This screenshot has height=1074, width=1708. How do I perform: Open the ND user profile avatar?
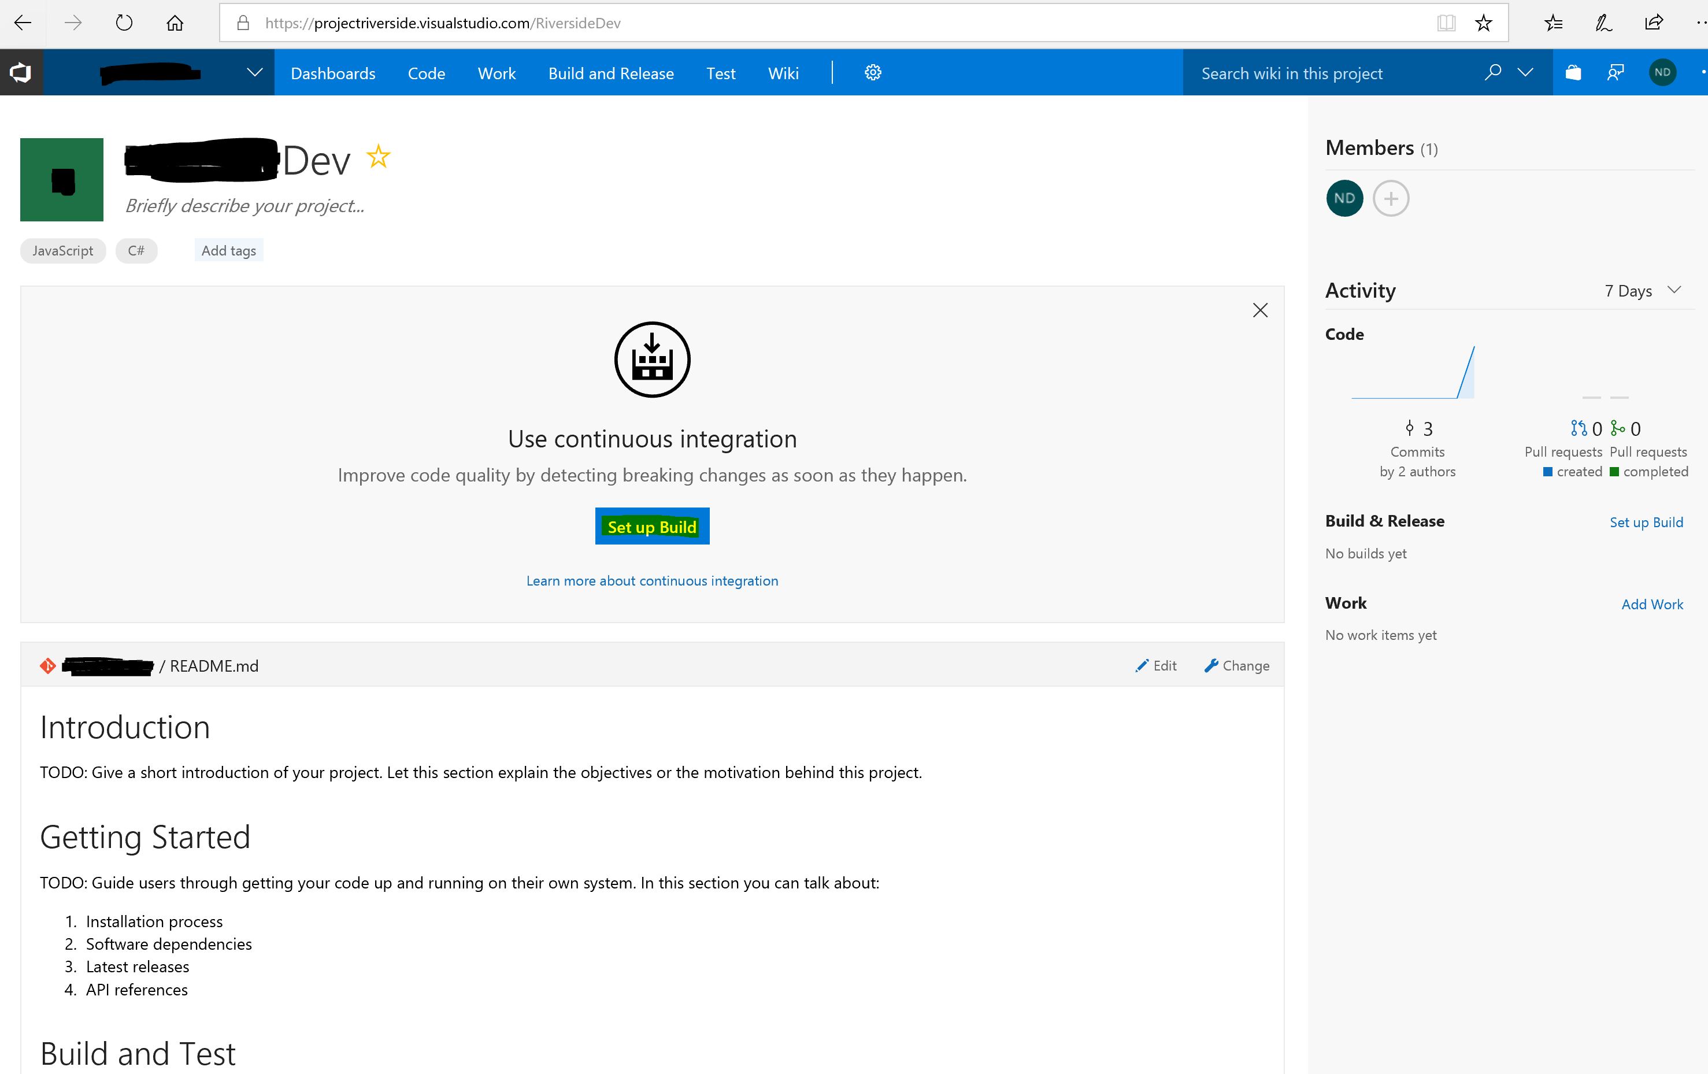pyautogui.click(x=1662, y=72)
